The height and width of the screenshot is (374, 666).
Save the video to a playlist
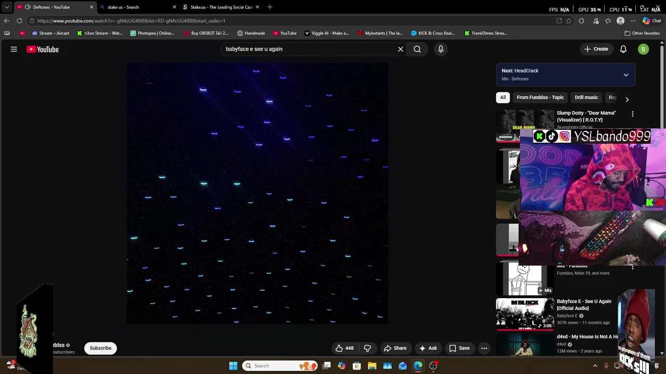[x=459, y=348]
